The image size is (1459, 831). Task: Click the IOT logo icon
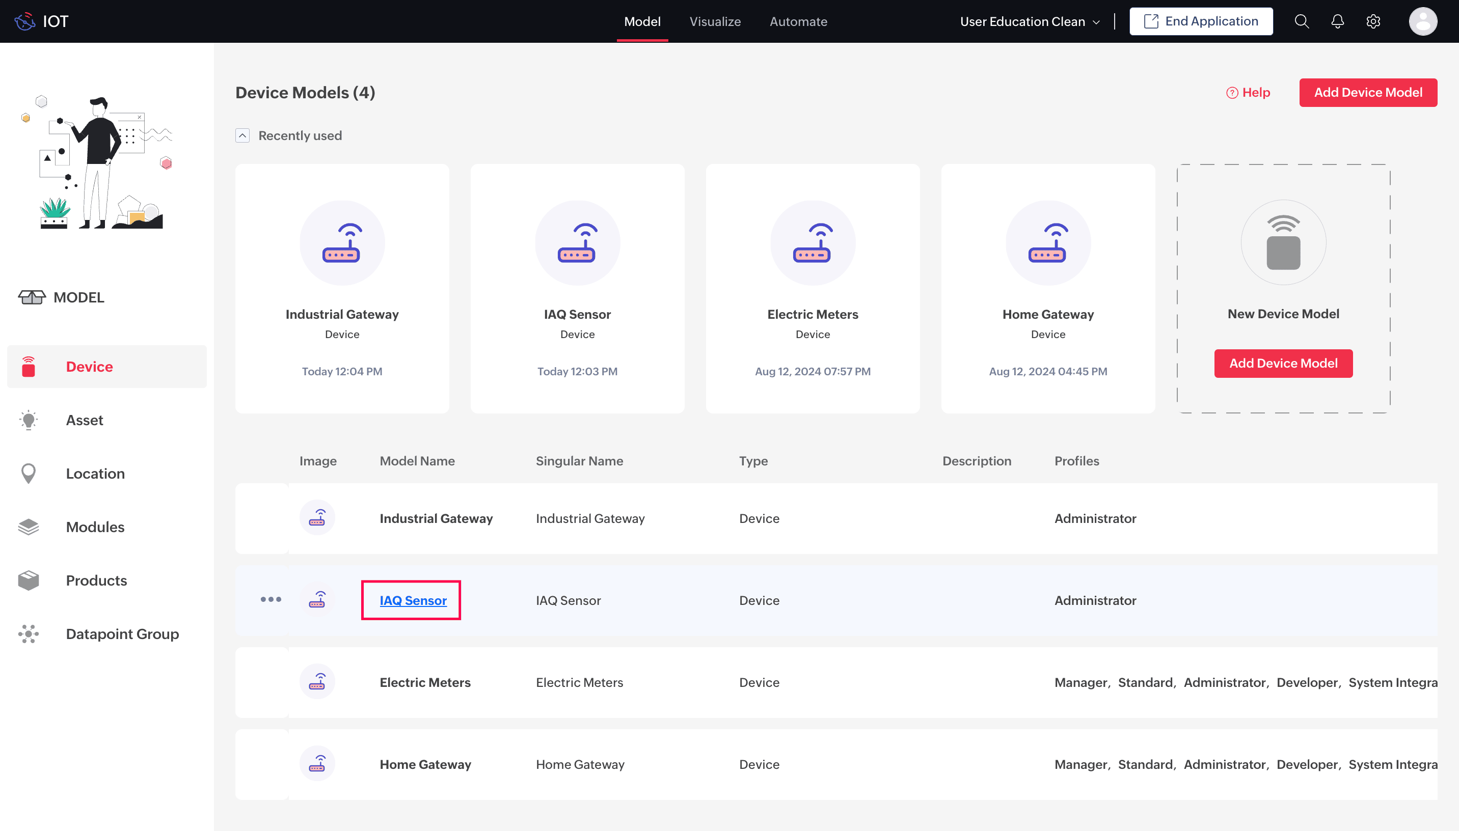(x=24, y=22)
